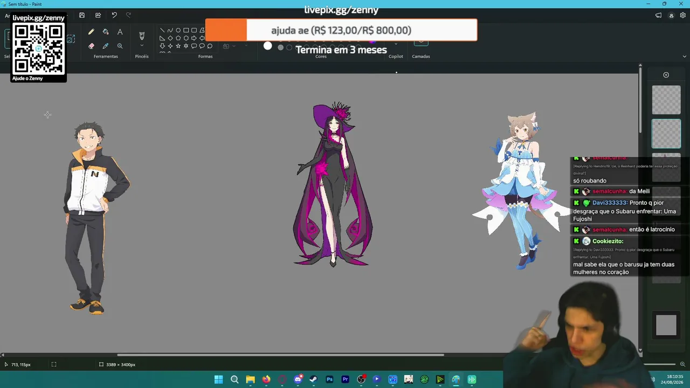Select the first layer thumbnail
Image resolution: width=690 pixels, height=388 pixels.
(x=666, y=100)
